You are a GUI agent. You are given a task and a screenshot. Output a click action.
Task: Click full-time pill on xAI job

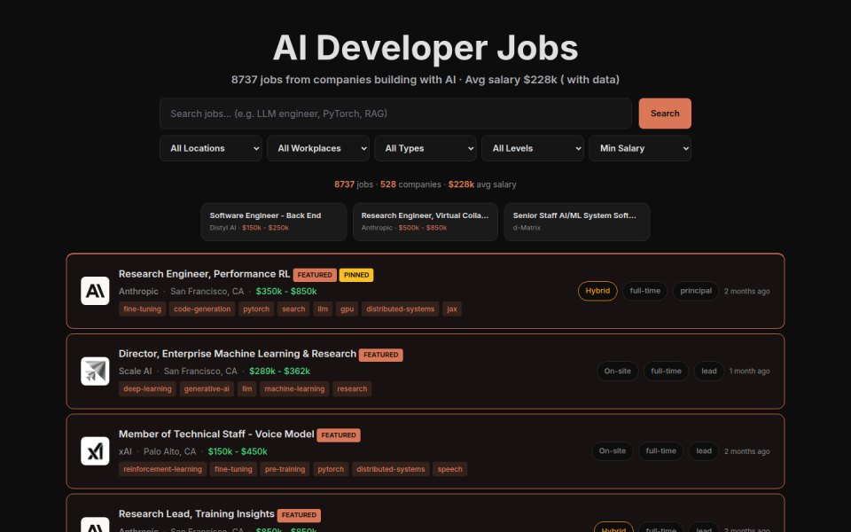point(661,451)
